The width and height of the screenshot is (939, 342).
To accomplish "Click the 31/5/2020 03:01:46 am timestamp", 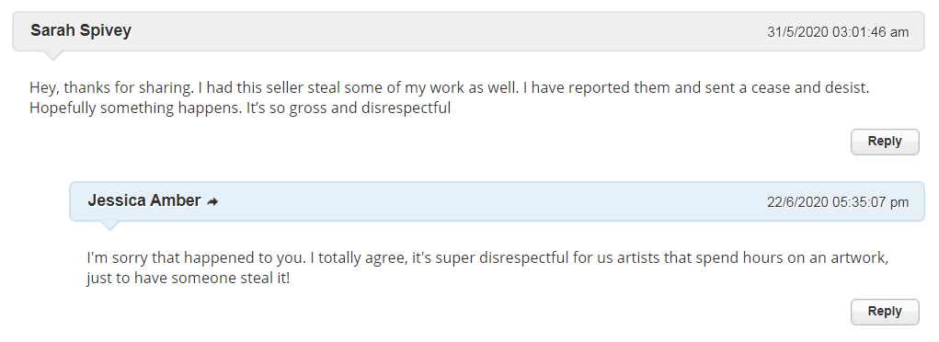I will 838,32.
